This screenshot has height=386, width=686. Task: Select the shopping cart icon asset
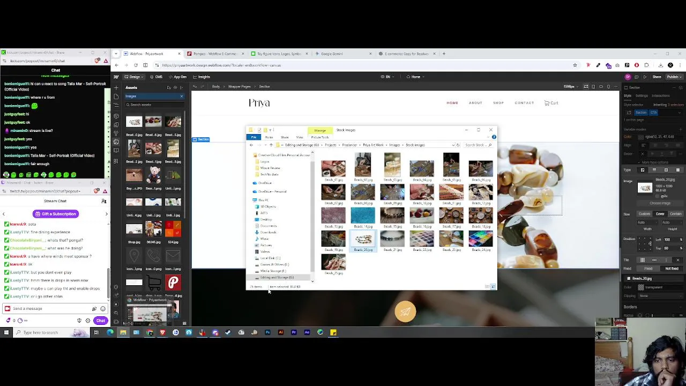pos(154,283)
